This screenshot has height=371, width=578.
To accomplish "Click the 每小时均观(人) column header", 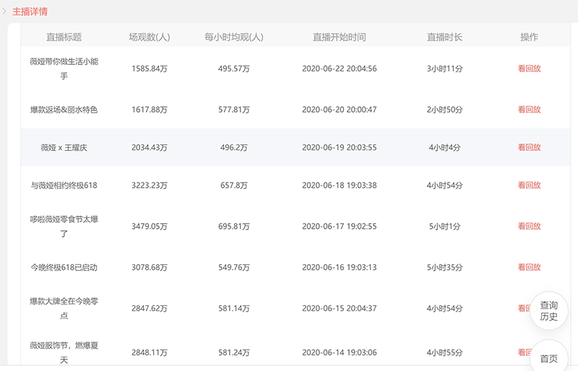I will (x=233, y=38).
